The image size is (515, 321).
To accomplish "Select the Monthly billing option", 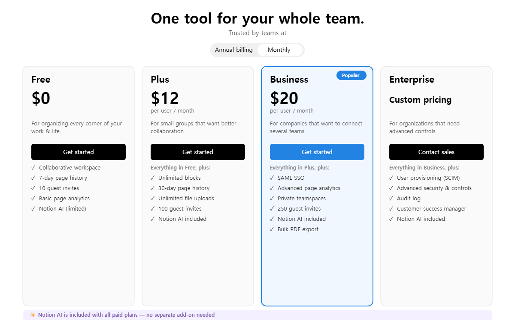I will pos(279,50).
